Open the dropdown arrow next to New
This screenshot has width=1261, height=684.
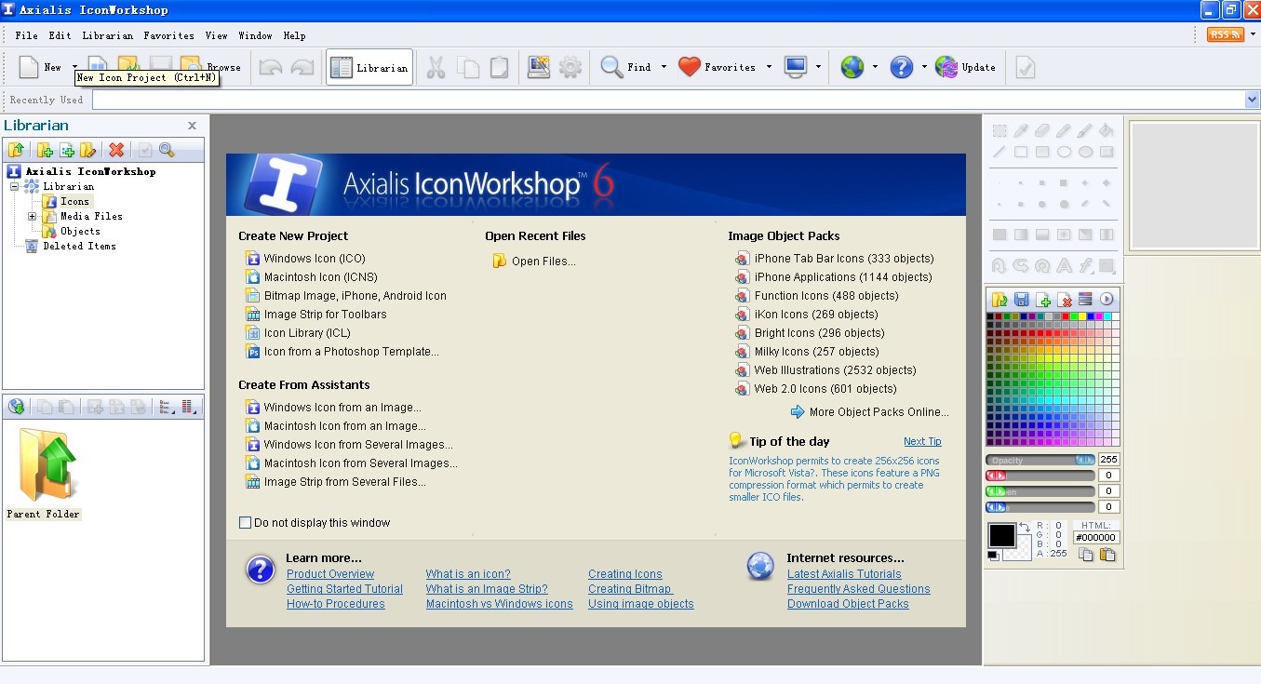(x=74, y=67)
